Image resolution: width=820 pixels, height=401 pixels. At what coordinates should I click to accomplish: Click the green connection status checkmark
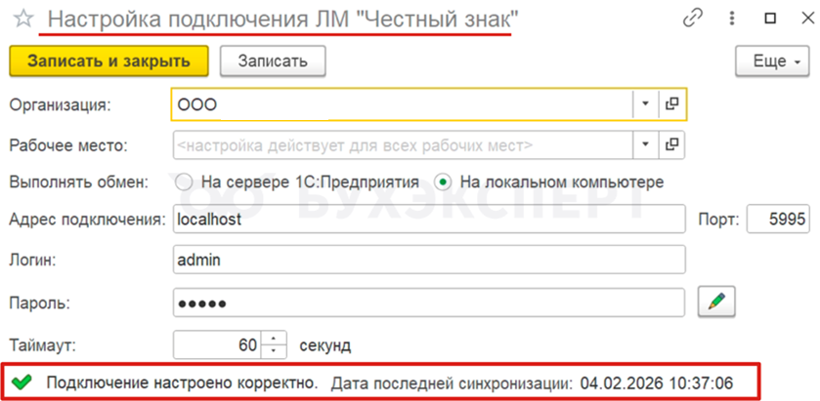22,383
